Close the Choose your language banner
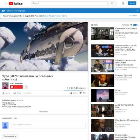The image size is (140, 140). 137,11
